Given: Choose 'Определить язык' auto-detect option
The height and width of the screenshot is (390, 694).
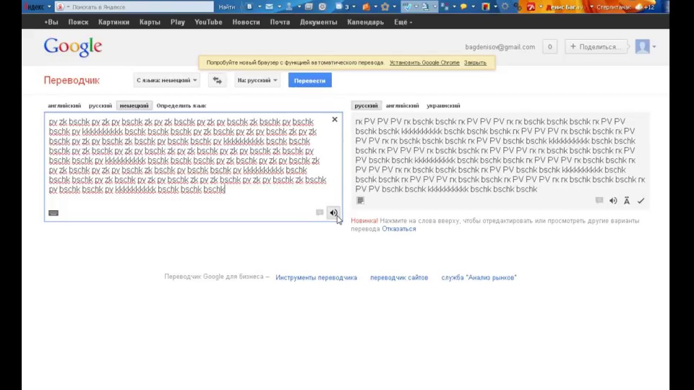Looking at the screenshot, I should (181, 106).
